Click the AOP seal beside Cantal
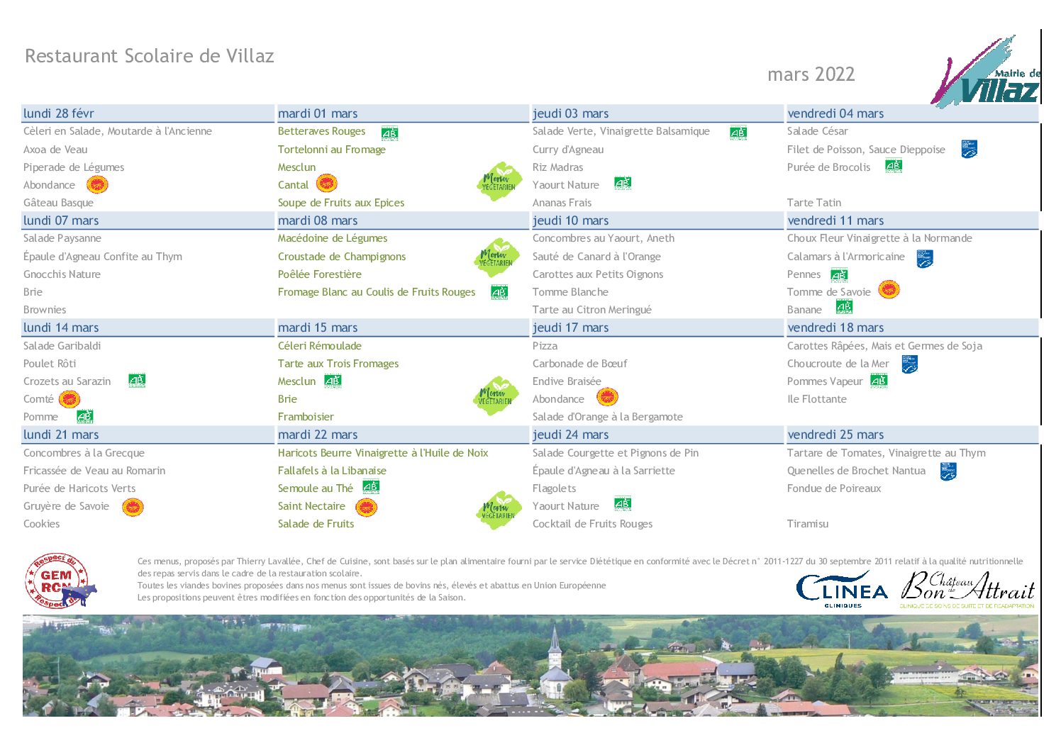 pyautogui.click(x=326, y=184)
